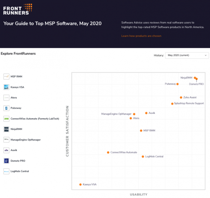Click the 'Explore FrontRunners' heading
Image resolution: width=210 pixels, height=198 pixels.
[18, 54]
